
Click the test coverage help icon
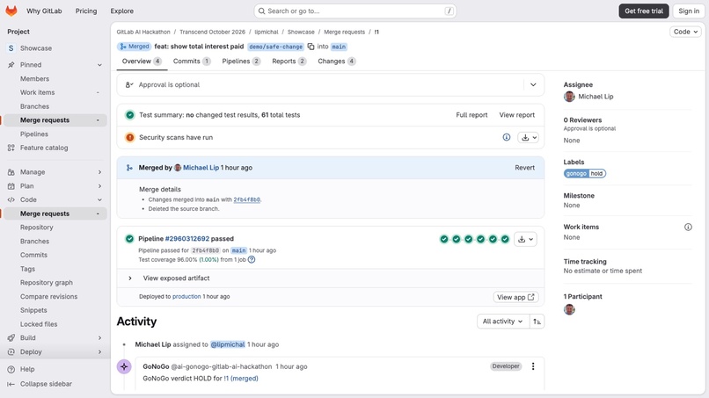point(252,260)
